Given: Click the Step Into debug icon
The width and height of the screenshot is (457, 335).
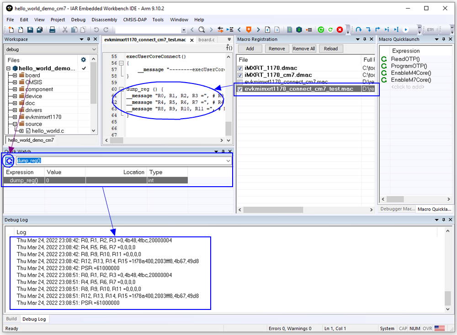Looking at the screenshot, I should (x=368, y=30).
